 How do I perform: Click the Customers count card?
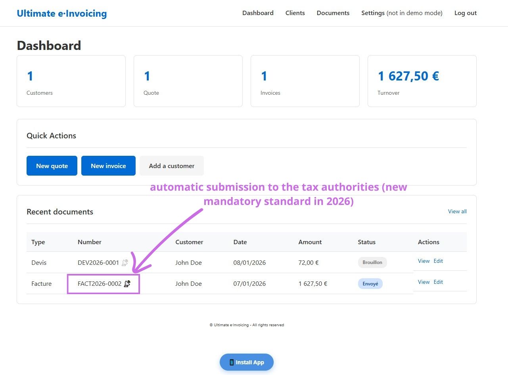tap(71, 81)
